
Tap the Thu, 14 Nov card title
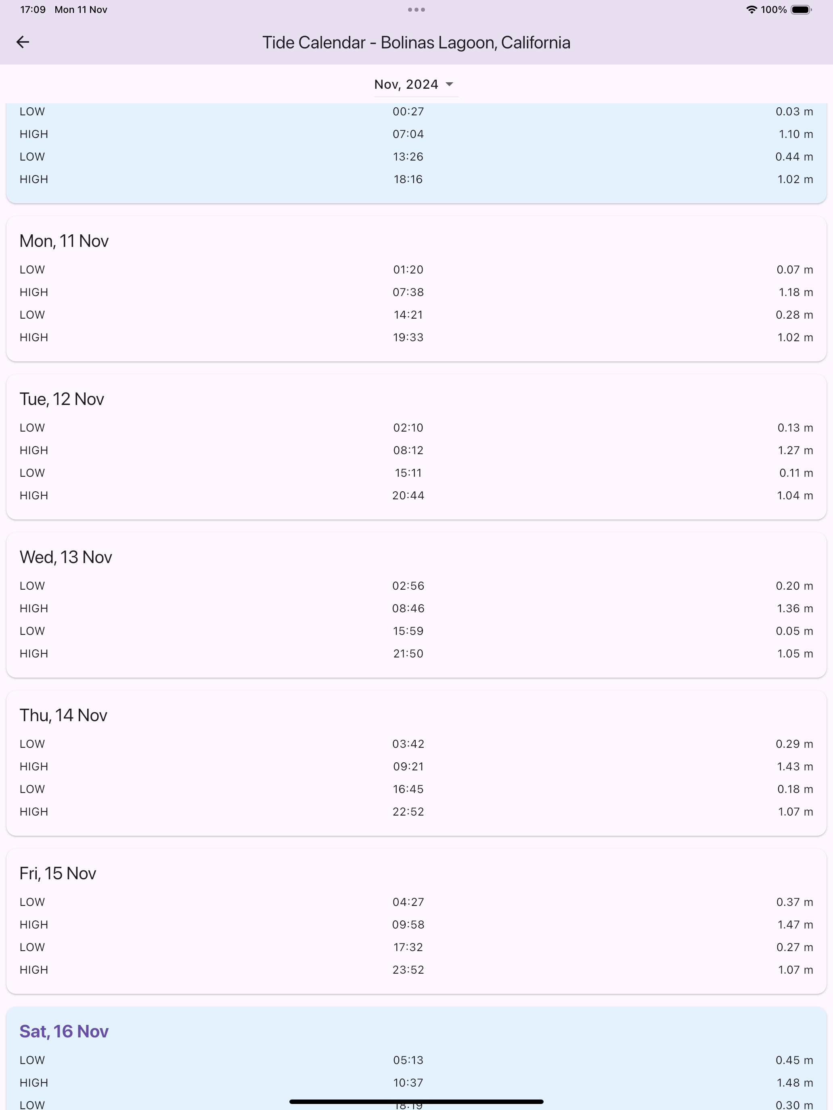(63, 716)
